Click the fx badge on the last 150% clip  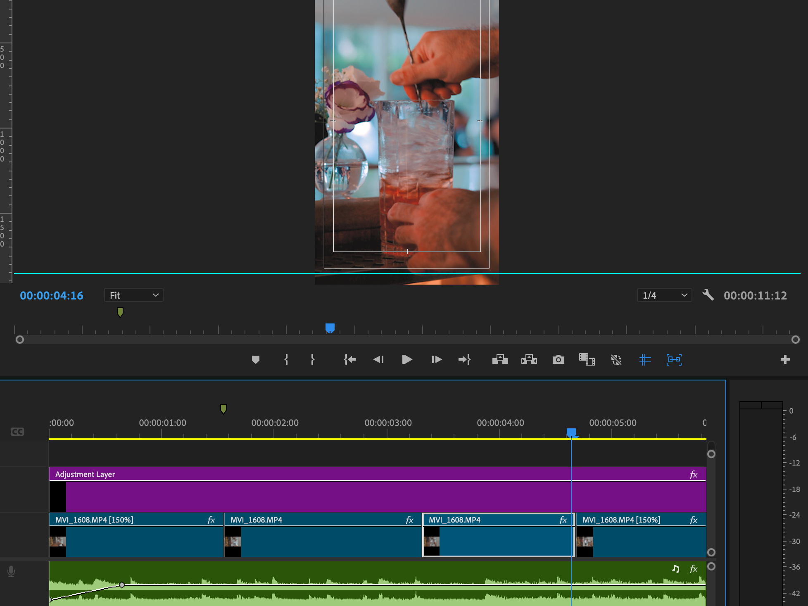(694, 520)
